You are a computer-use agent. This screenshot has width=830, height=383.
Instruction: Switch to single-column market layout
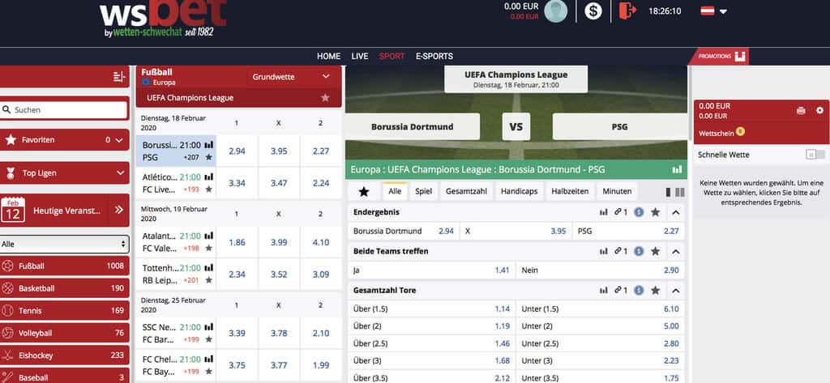coord(668,192)
